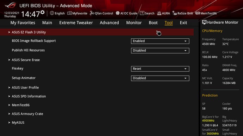Click the Hardware Monitor screen icon

point(204,22)
